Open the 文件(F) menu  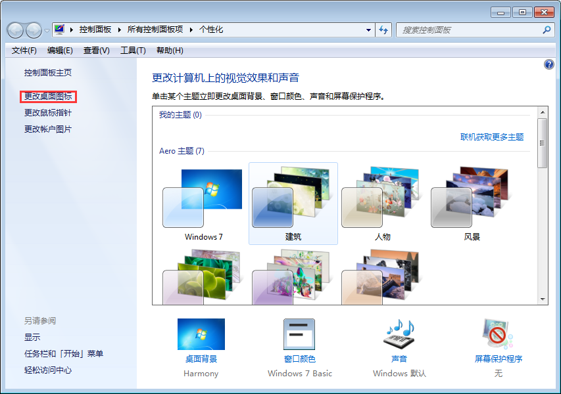tap(24, 51)
